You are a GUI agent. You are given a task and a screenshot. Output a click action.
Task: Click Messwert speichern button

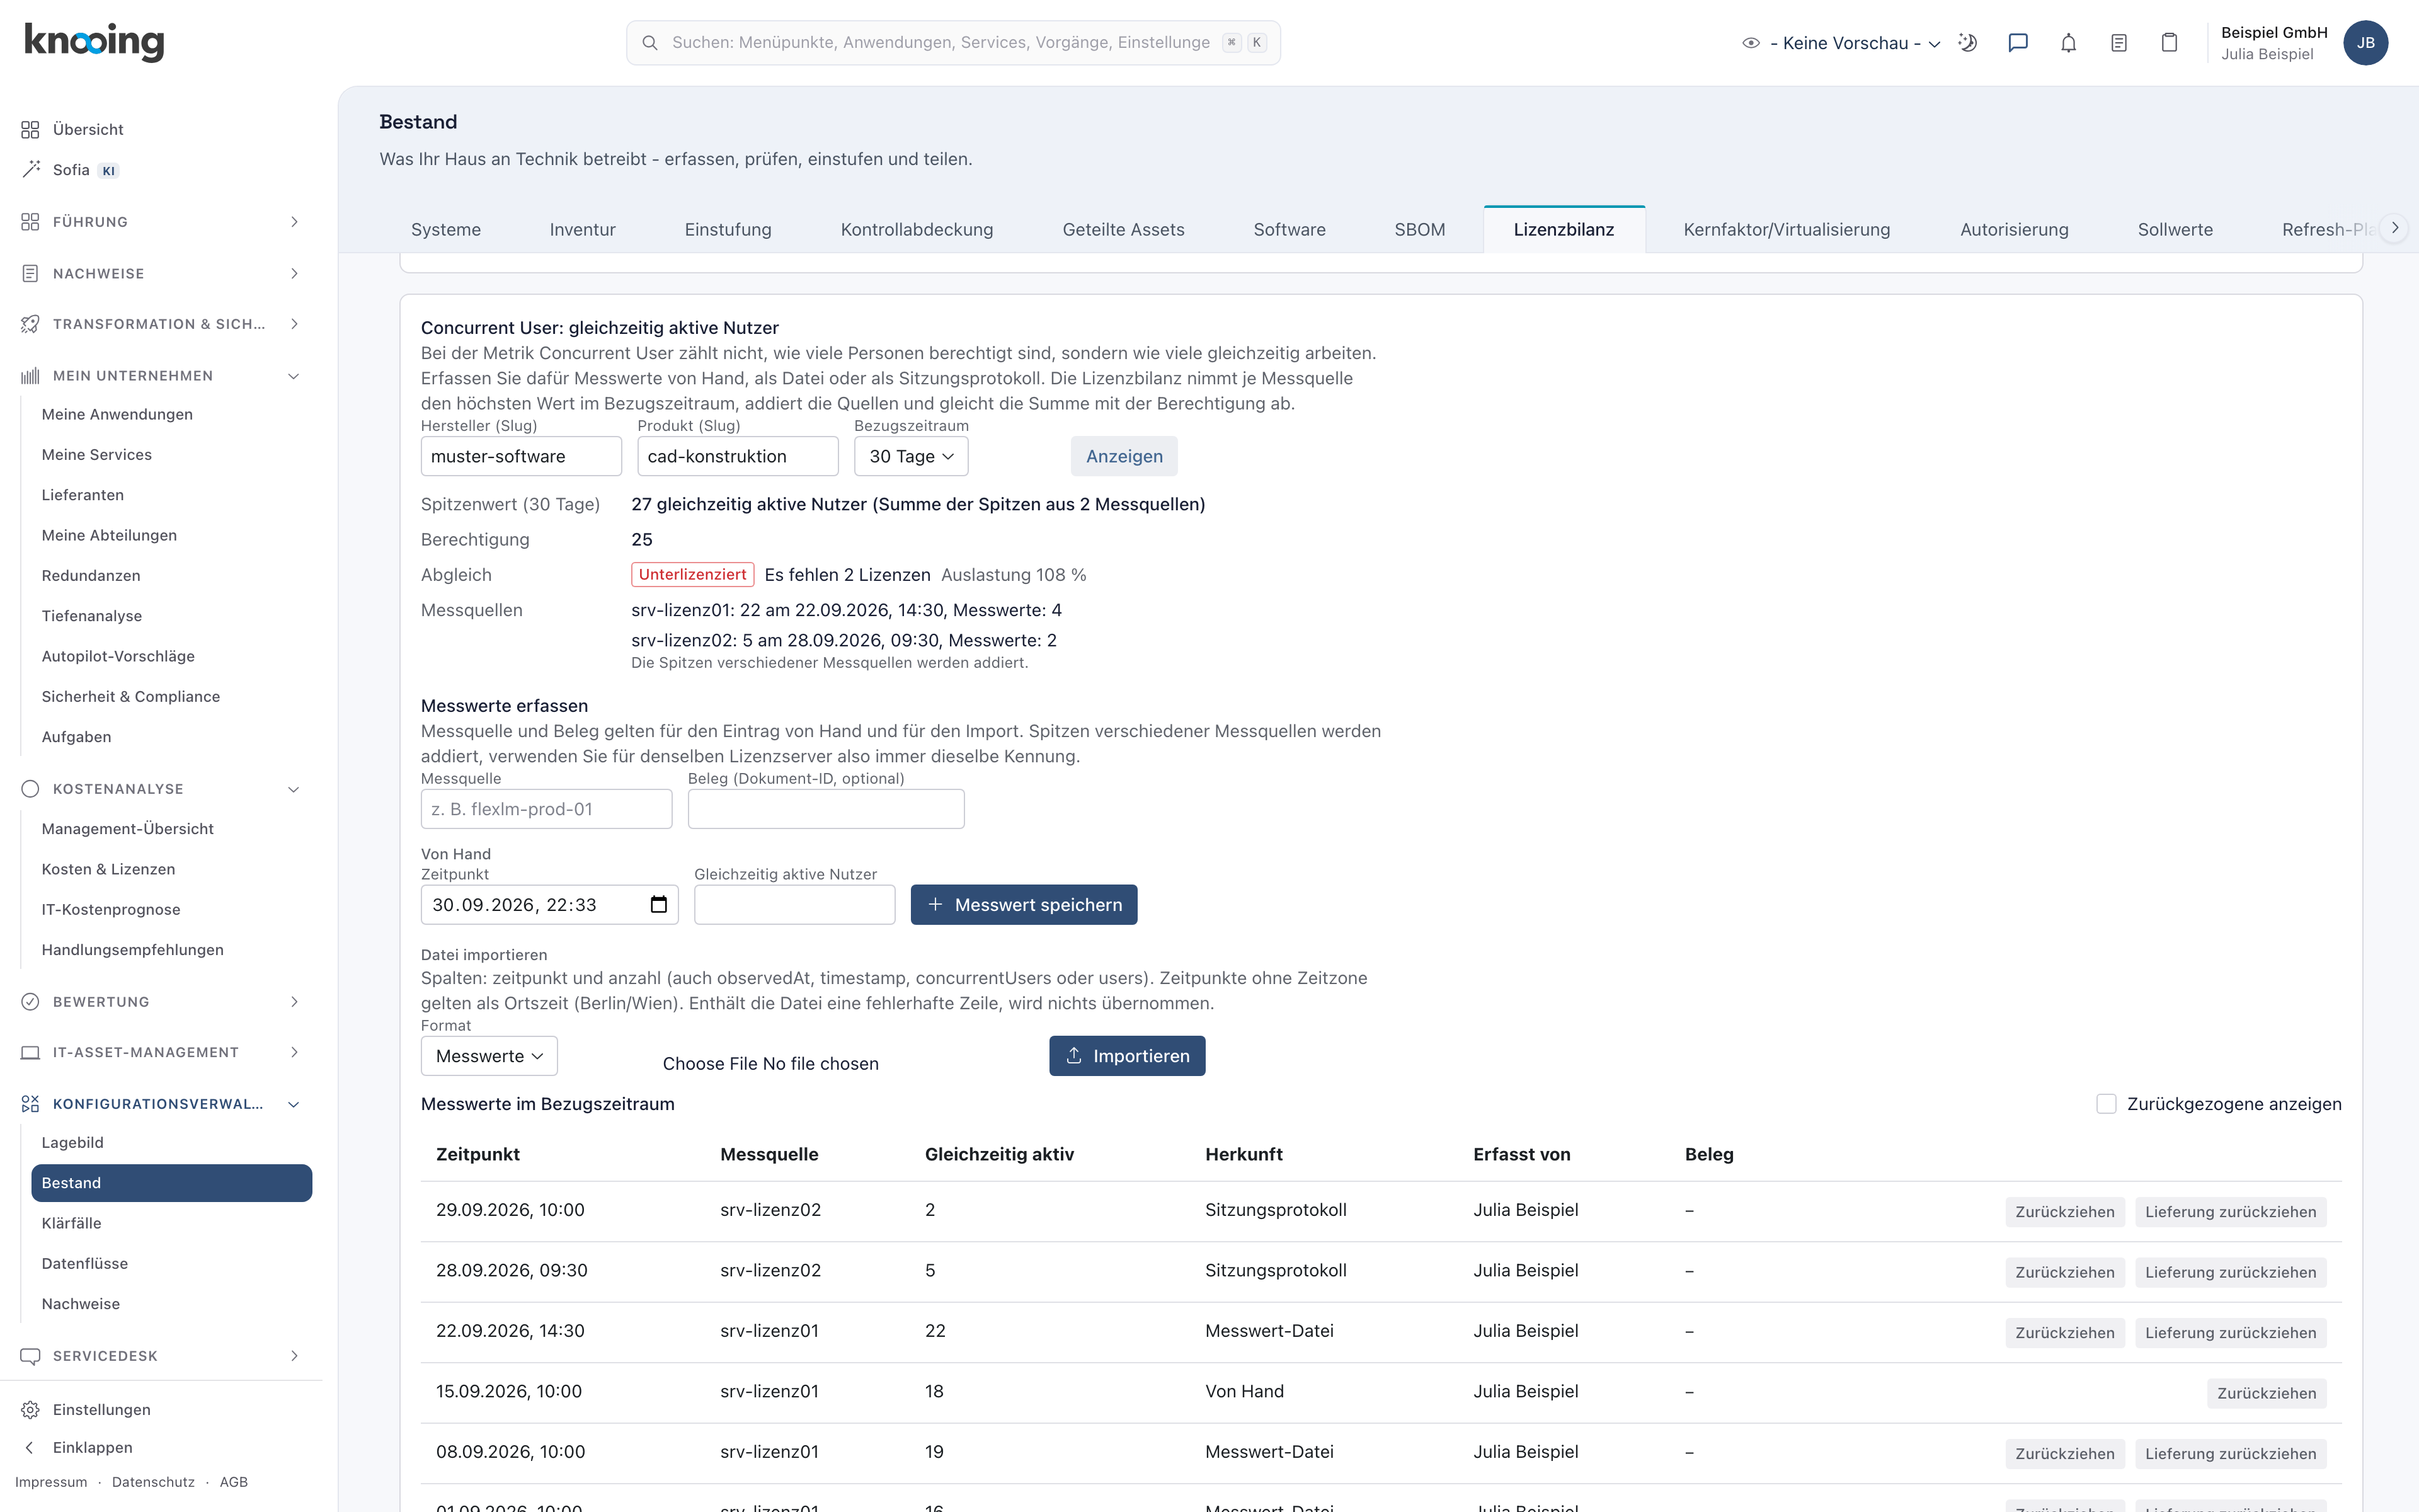click(x=1024, y=905)
